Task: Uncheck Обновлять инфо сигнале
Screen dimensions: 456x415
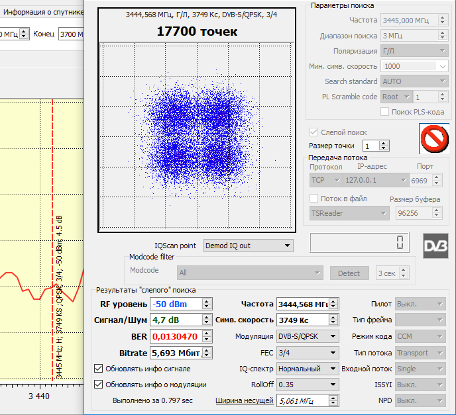Action: [98, 369]
